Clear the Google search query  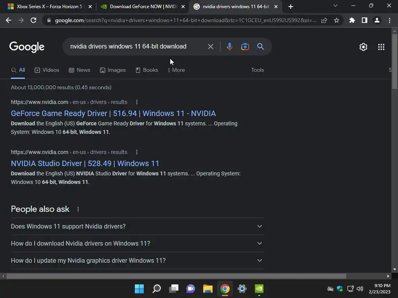tap(211, 47)
